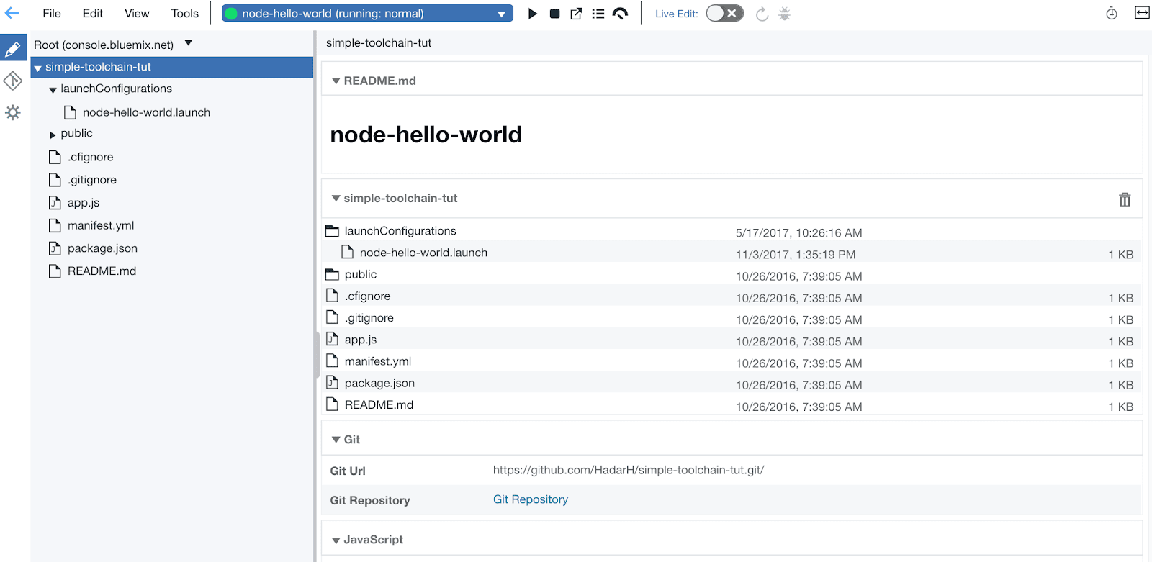Open .cfignore in the file list
Screen dimensions: 1152x562
367,296
